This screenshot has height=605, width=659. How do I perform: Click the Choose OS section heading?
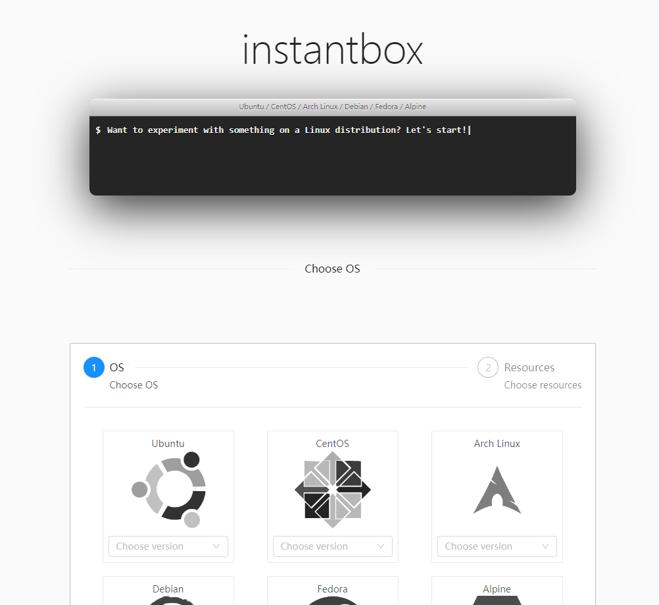pyautogui.click(x=332, y=269)
